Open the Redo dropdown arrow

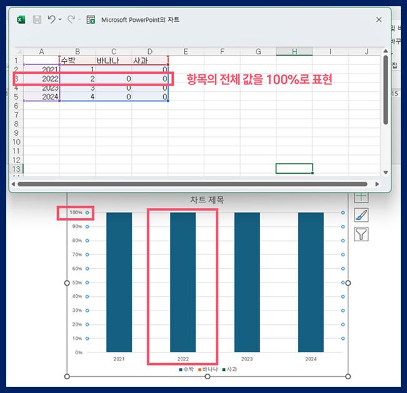(x=79, y=19)
